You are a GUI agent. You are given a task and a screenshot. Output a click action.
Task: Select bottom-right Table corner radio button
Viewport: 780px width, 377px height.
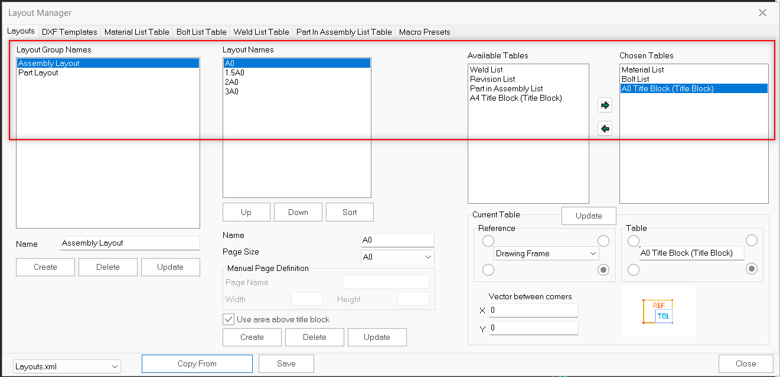pos(752,269)
